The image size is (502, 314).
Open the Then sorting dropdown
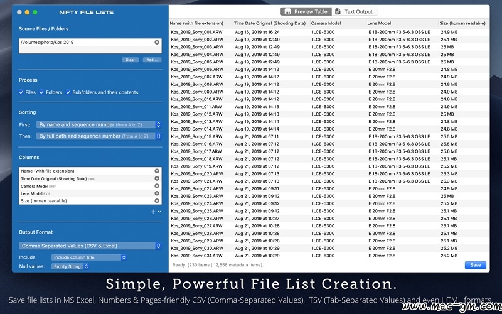pyautogui.click(x=99, y=136)
